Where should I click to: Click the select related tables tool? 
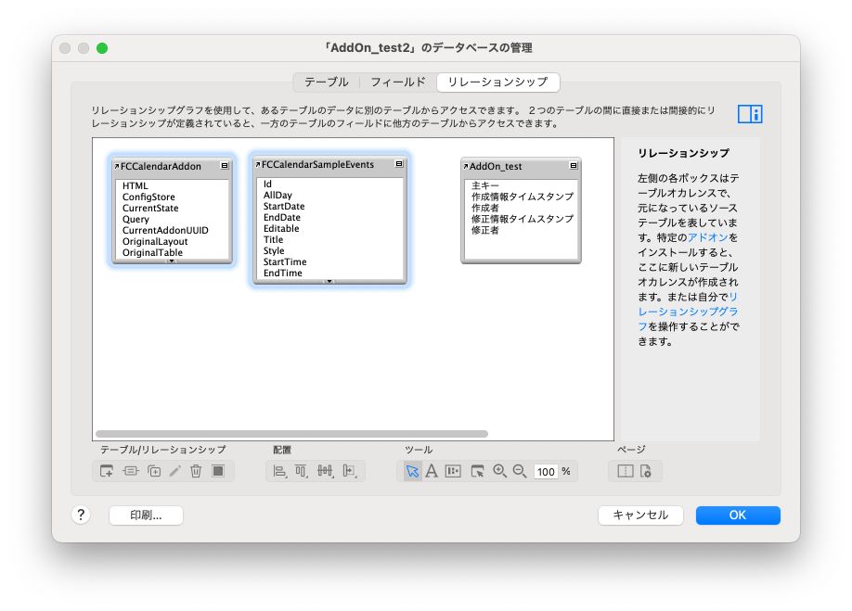point(477,471)
